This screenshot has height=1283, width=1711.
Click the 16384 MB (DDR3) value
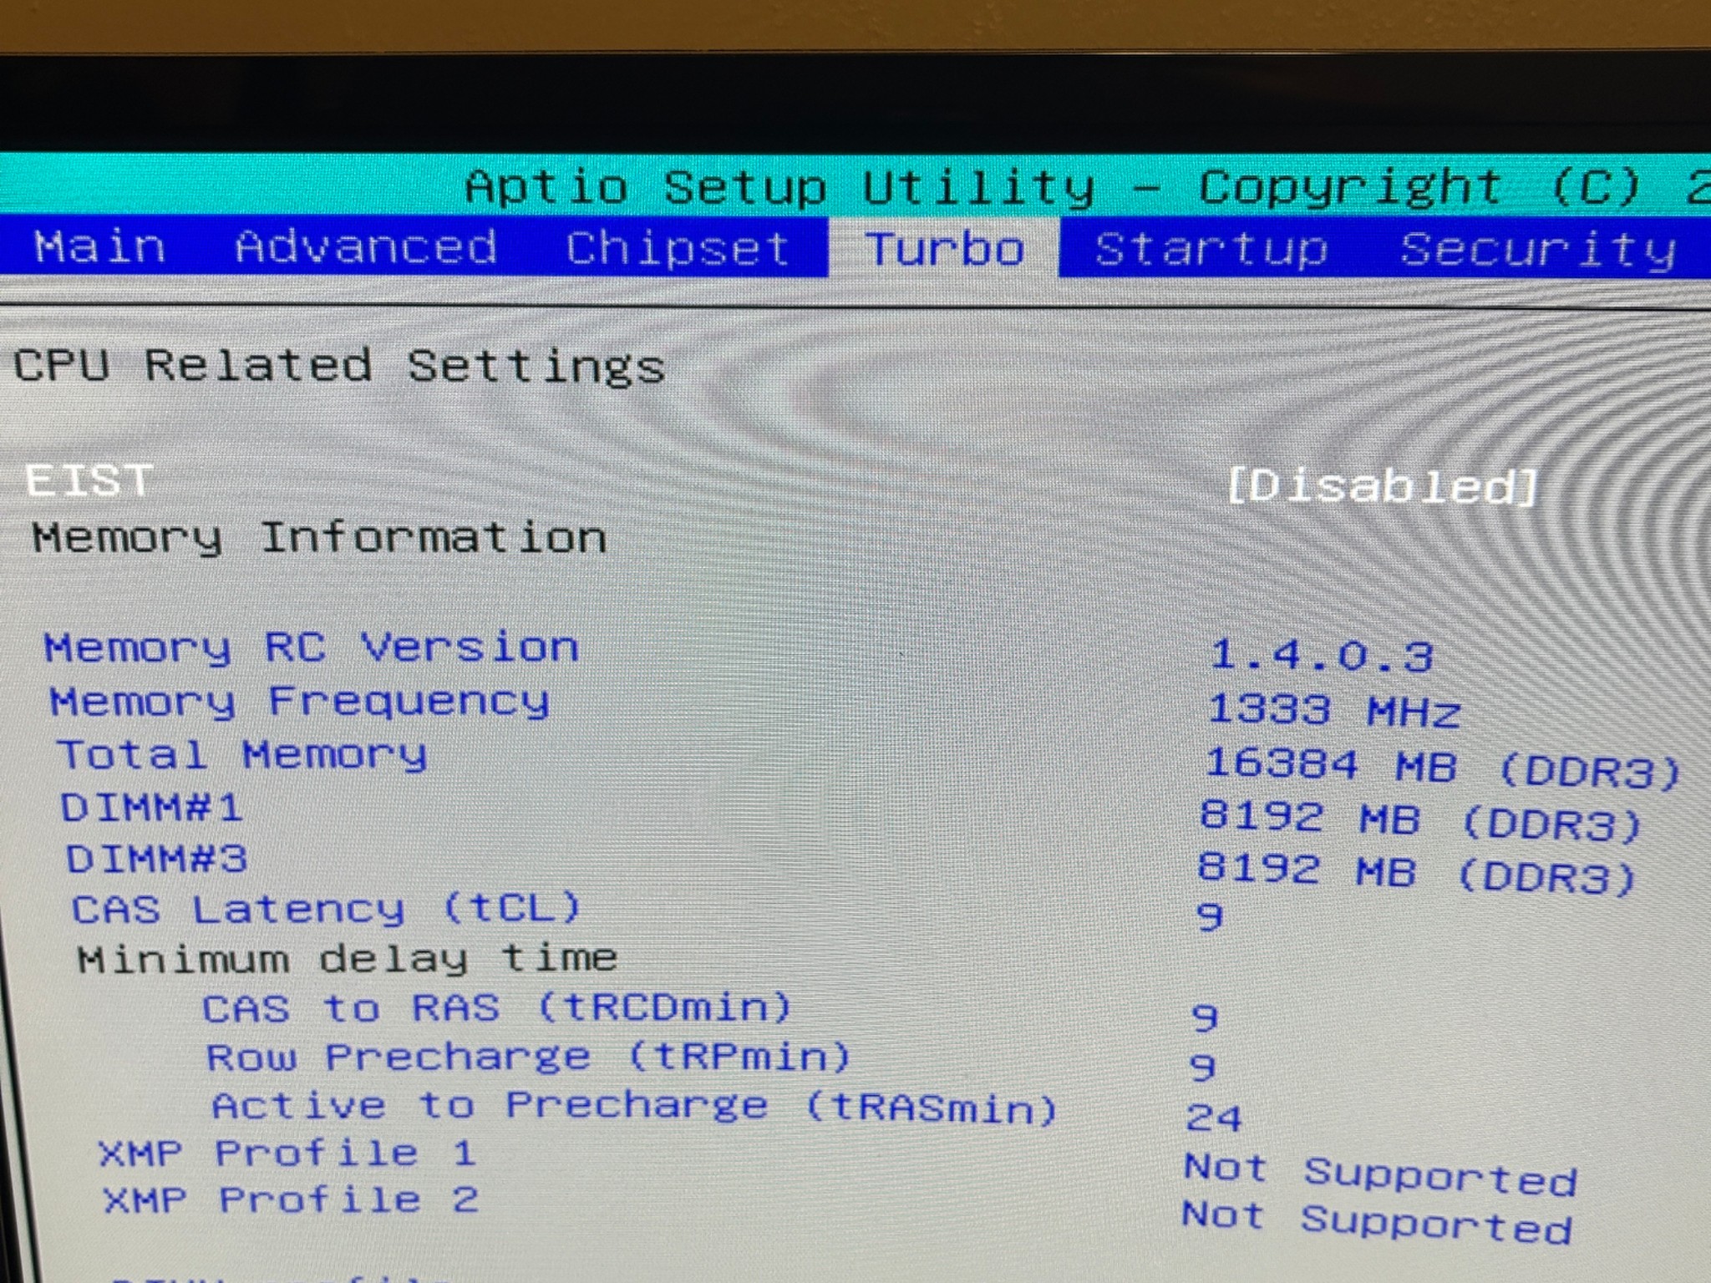(1443, 768)
